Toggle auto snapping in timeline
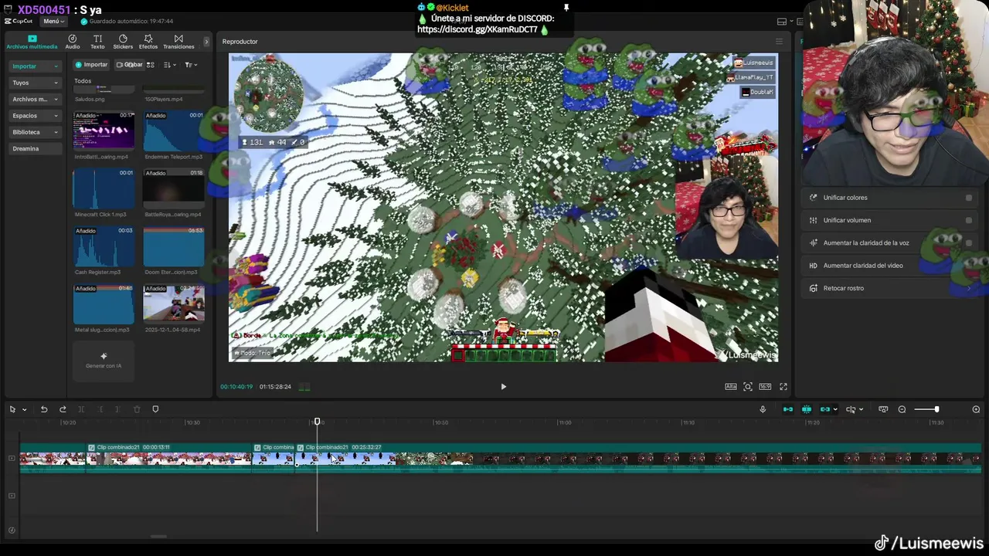Image resolution: width=989 pixels, height=556 pixels. (807, 409)
